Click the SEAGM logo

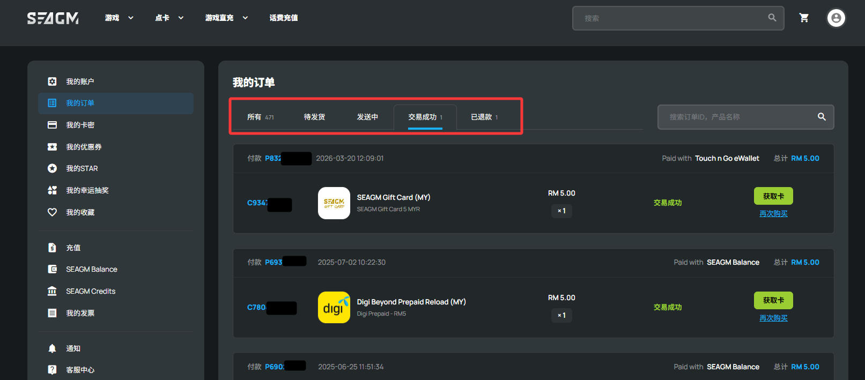[53, 18]
